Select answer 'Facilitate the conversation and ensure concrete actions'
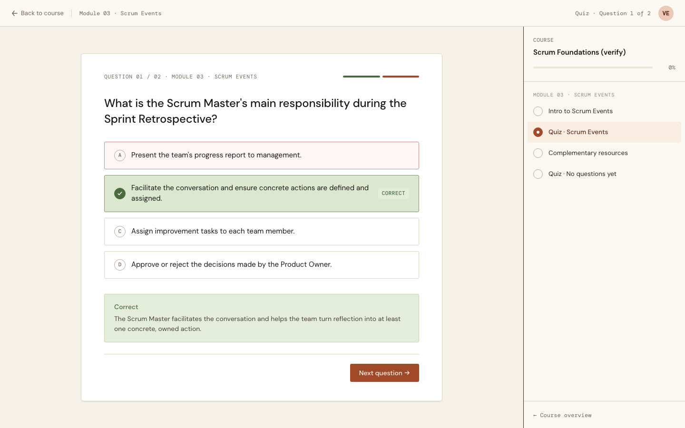The height and width of the screenshot is (428, 685). [x=262, y=194]
